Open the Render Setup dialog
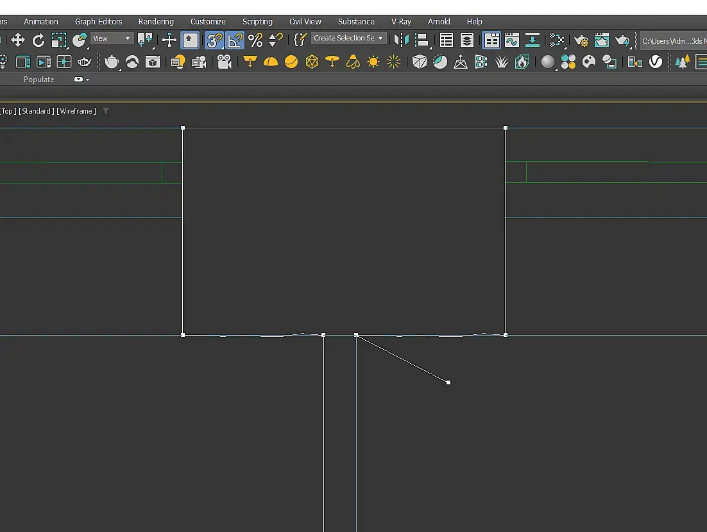Image resolution: width=707 pixels, height=532 pixels. [581, 40]
